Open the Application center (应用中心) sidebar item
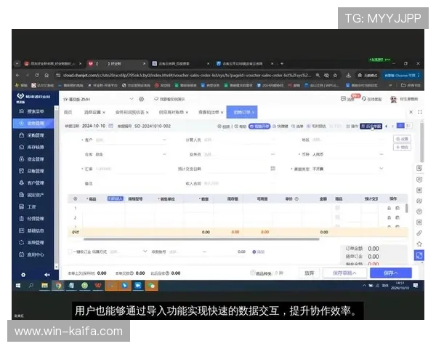The width and height of the screenshot is (436, 349). (x=31, y=254)
